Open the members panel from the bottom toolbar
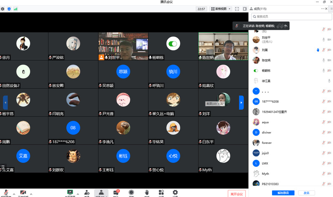This screenshot has width=333, height=197. coord(101,192)
